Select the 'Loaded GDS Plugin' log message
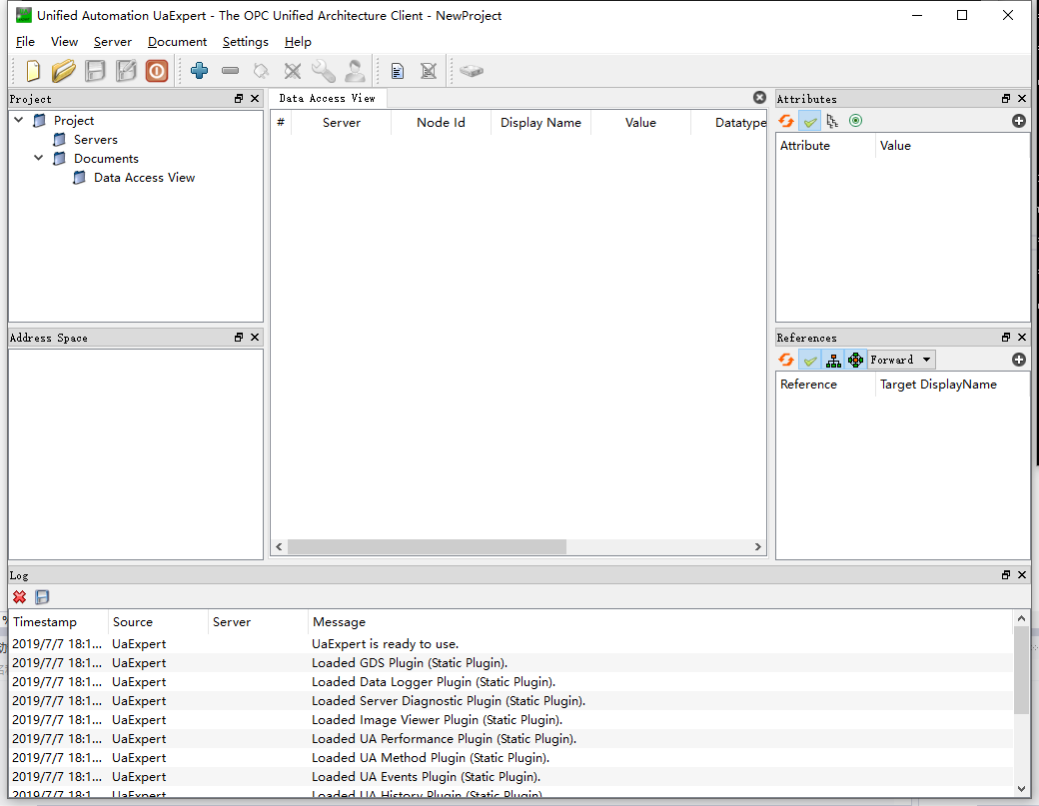 [x=410, y=663]
